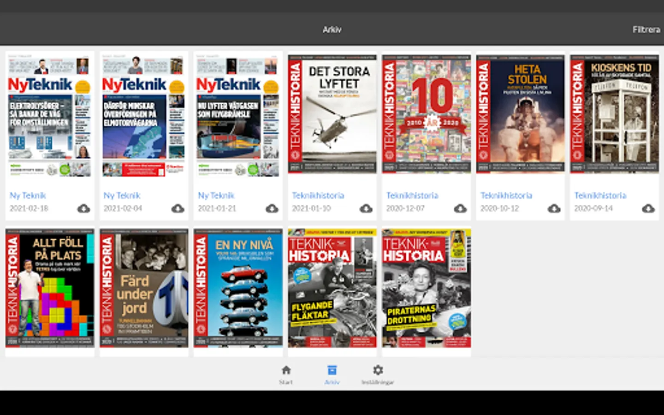Viewport: 664px width, 415px height.
Task: Select the date text 2021-02-18
Action: click(29, 208)
